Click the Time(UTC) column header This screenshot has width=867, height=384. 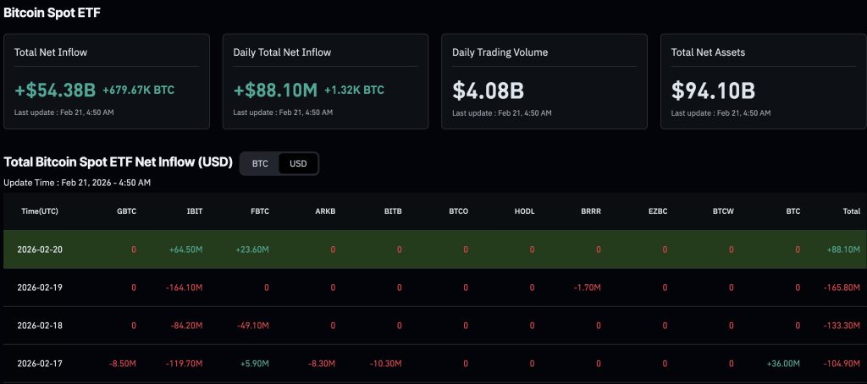point(40,211)
